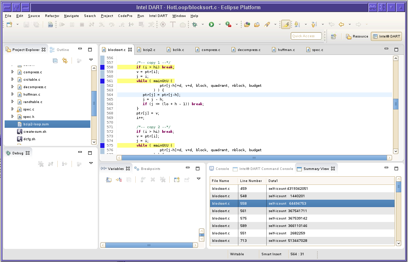
Task: Open the Intel DART menu
Action: pyautogui.click(x=158, y=16)
